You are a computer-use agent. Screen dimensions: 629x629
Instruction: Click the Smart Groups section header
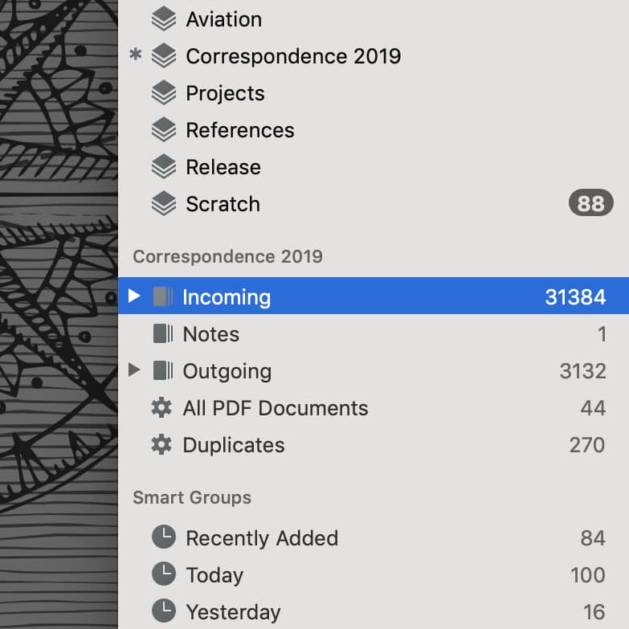coord(192,498)
